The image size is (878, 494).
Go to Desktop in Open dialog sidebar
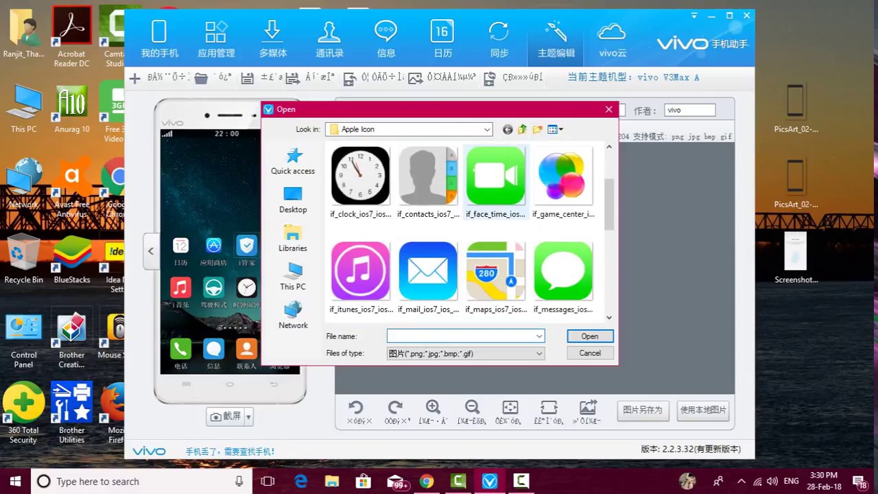click(293, 200)
